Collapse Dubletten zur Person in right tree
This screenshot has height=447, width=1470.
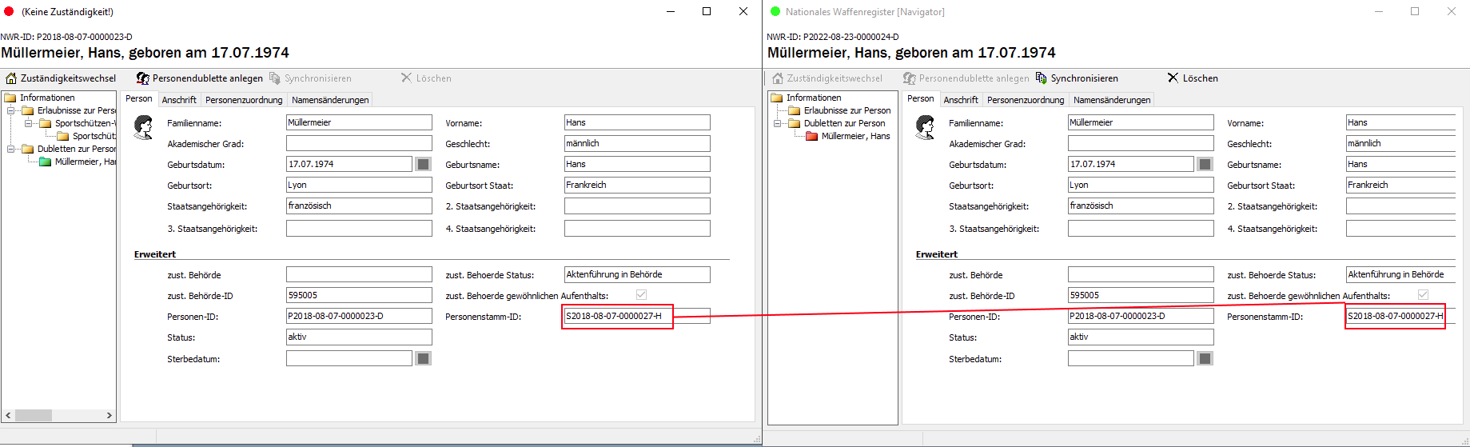pos(778,123)
